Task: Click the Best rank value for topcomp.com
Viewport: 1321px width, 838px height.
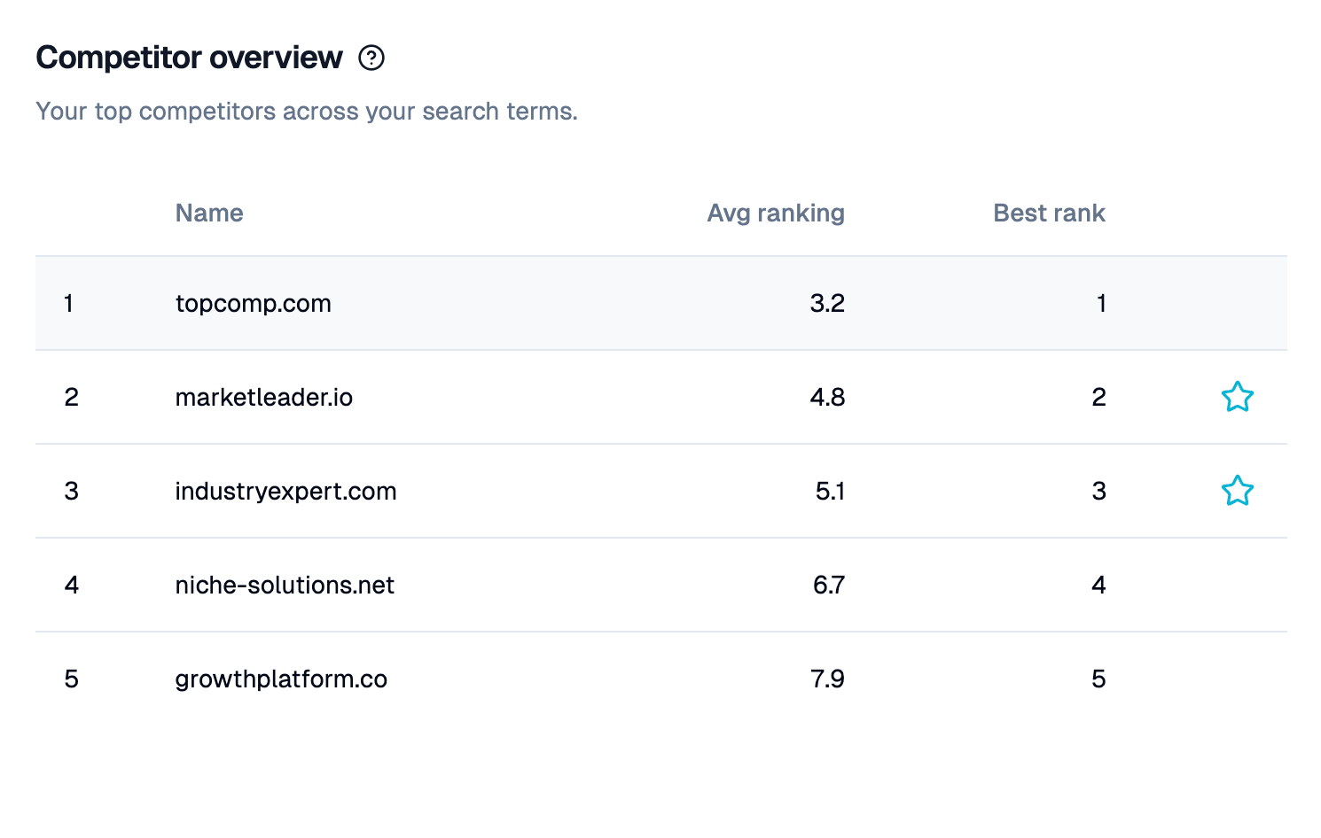Action: [x=1099, y=303]
